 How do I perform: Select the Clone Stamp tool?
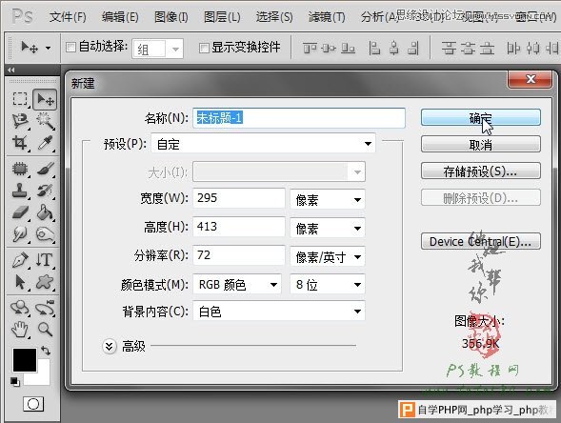(x=20, y=190)
